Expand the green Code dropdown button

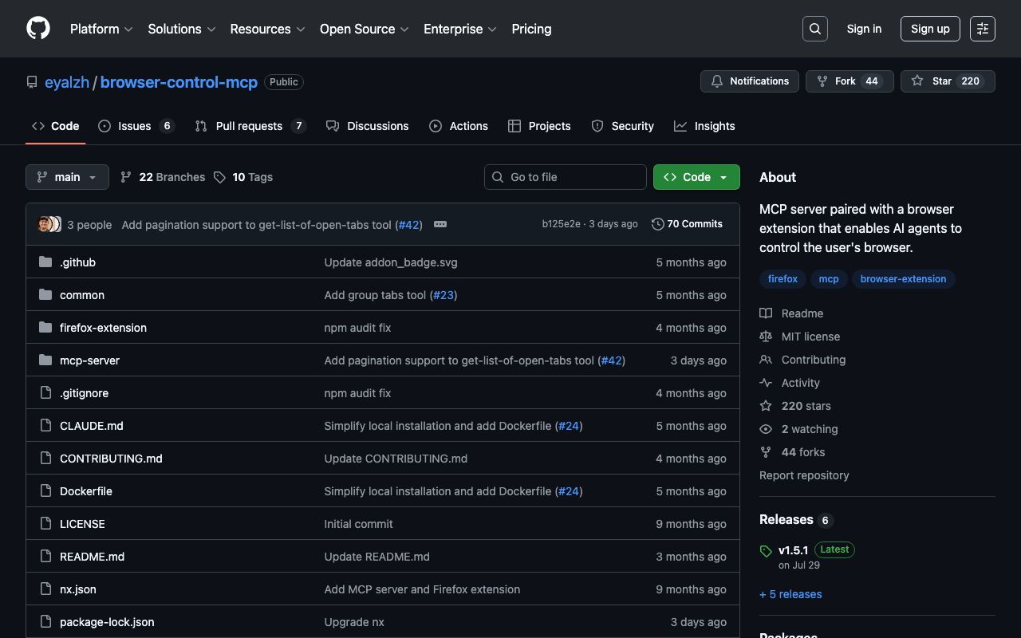pyautogui.click(x=696, y=177)
